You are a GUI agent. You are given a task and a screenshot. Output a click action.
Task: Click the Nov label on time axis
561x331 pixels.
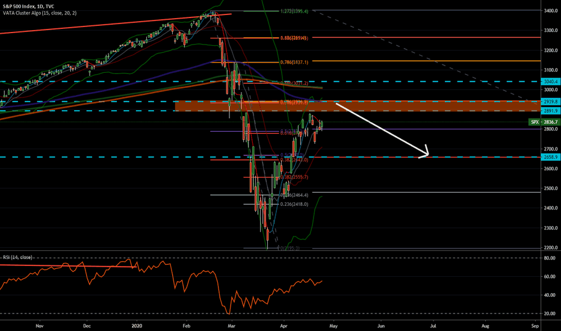pos(40,326)
